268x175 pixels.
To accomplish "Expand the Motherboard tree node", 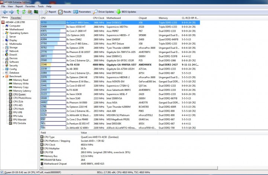I will point(3,29).
